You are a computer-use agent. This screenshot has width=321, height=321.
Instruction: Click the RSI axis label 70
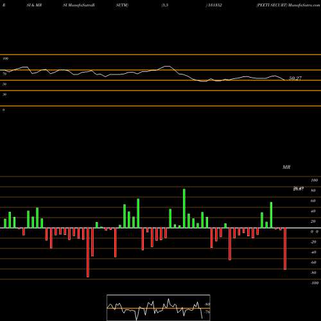point(4,74)
